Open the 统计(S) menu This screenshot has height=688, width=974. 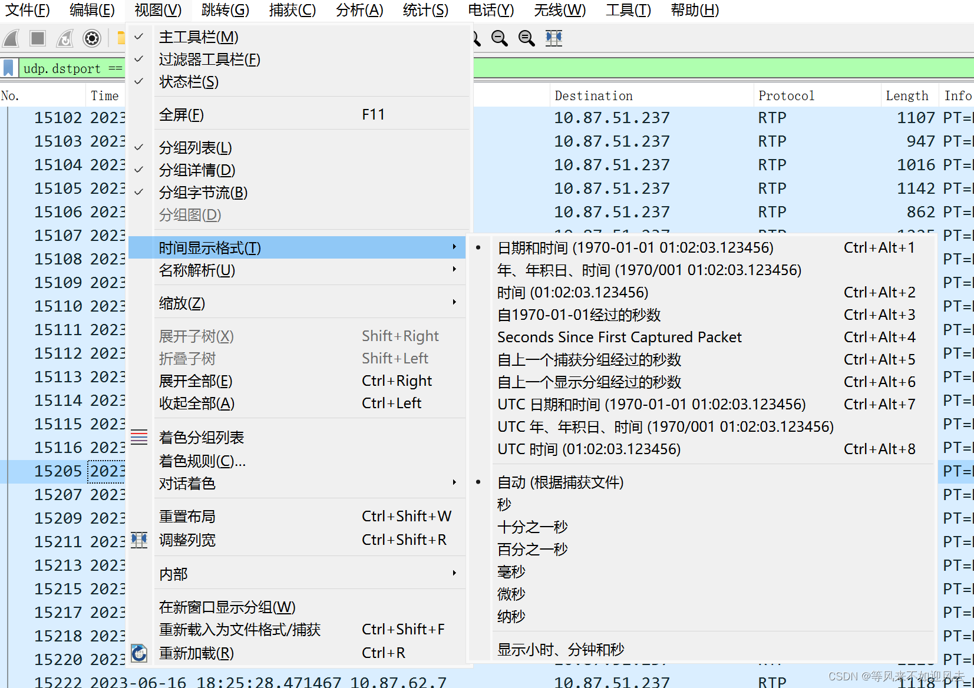[x=425, y=10]
